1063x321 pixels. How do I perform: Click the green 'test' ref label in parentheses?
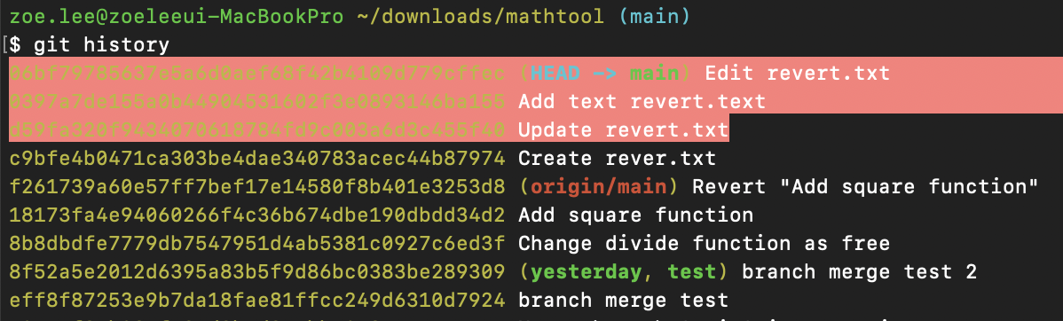coord(691,271)
